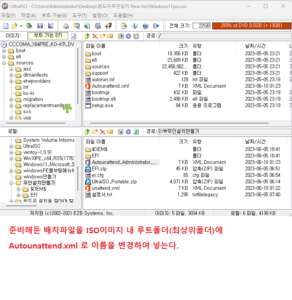The image size is (292, 300).
Task: Collapse the 무인설치만들기 folder in the local tree
Action: click(11, 183)
